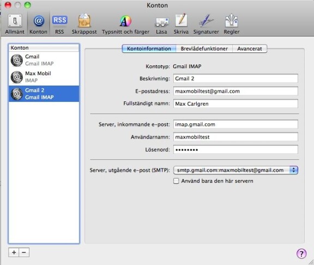Screen dimensions: 314x265
Task: Click the Fullständigt namn field
Action: [235, 104]
